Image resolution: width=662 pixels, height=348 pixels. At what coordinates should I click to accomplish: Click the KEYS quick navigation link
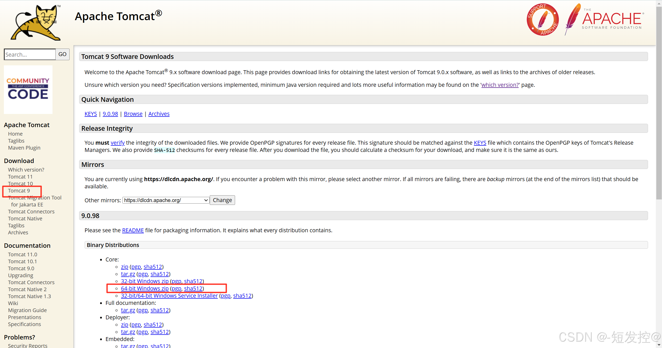tap(91, 114)
